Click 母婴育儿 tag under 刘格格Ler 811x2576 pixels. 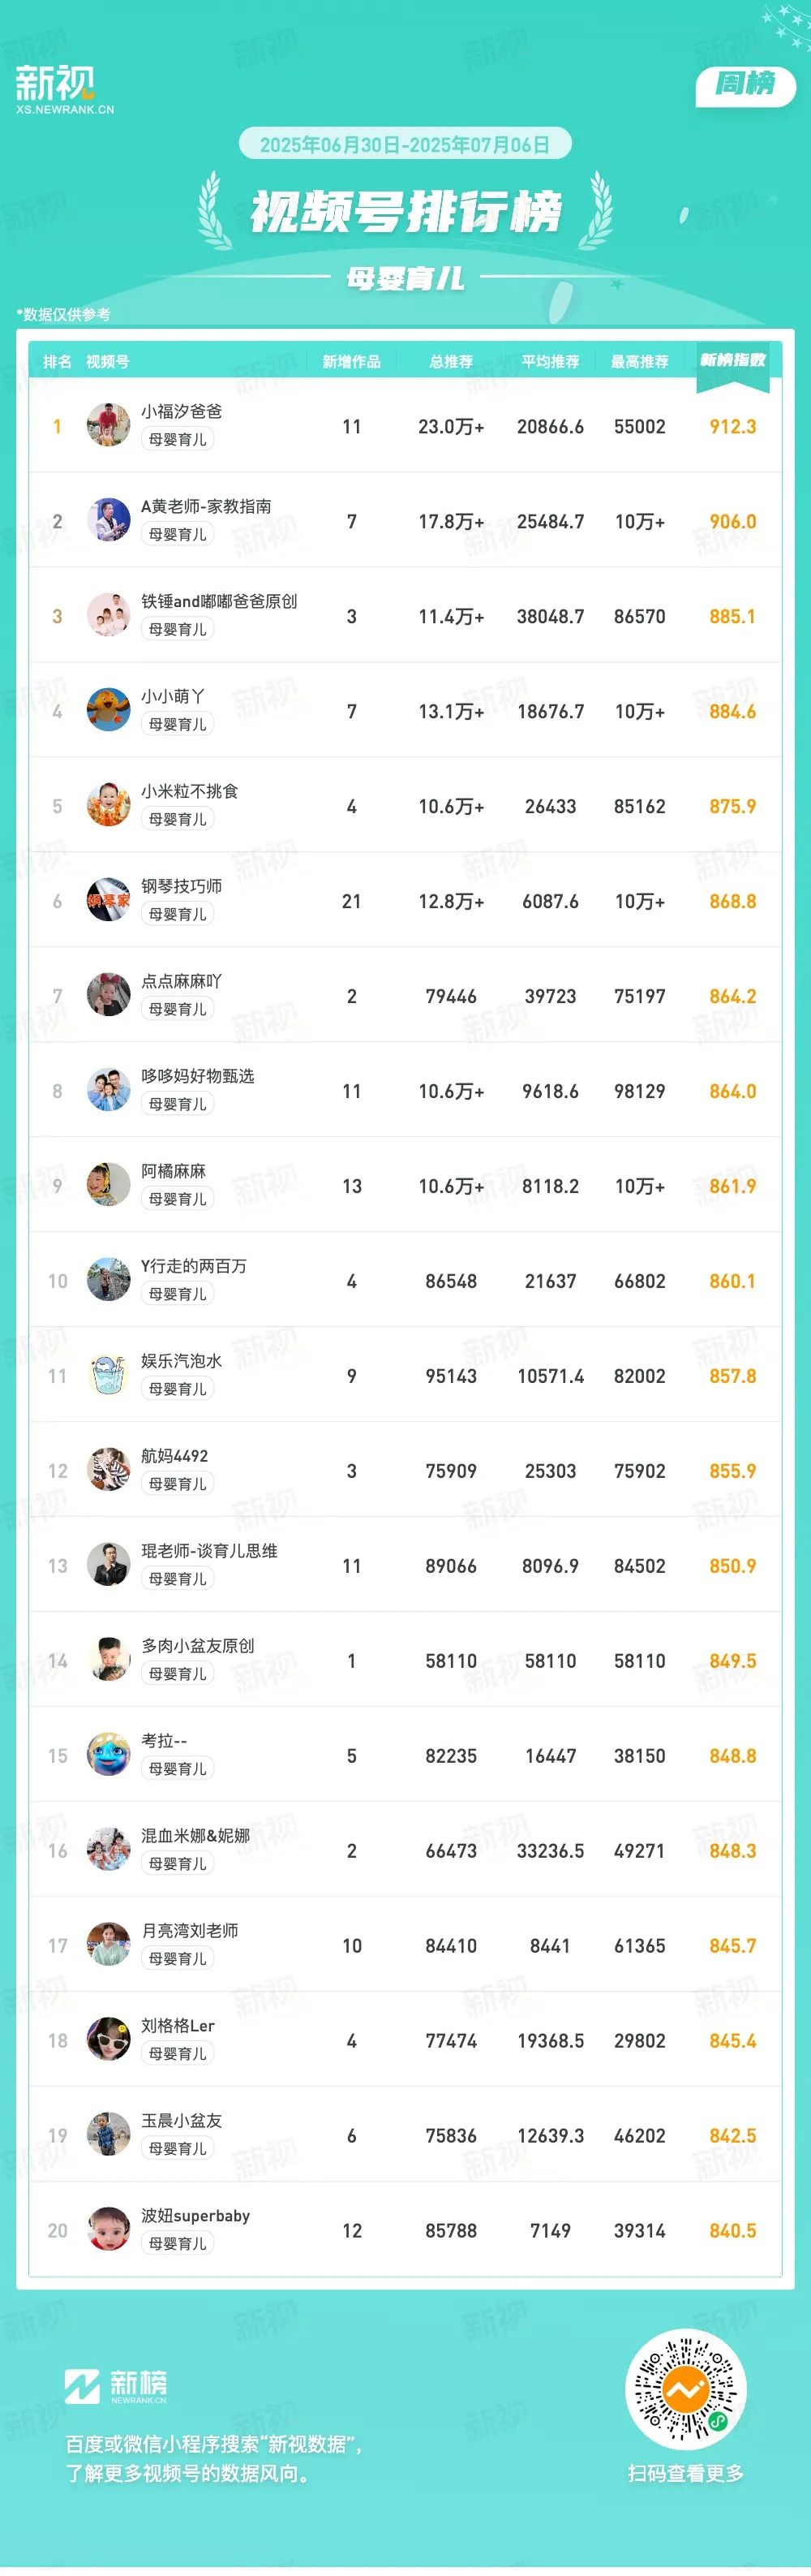pos(178,2054)
